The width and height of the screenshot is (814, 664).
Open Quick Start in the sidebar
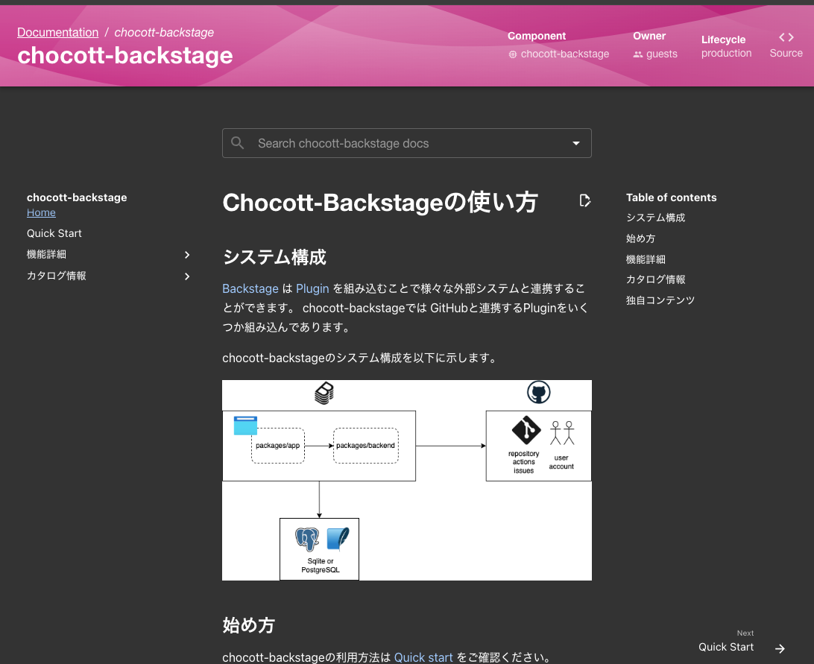click(54, 233)
